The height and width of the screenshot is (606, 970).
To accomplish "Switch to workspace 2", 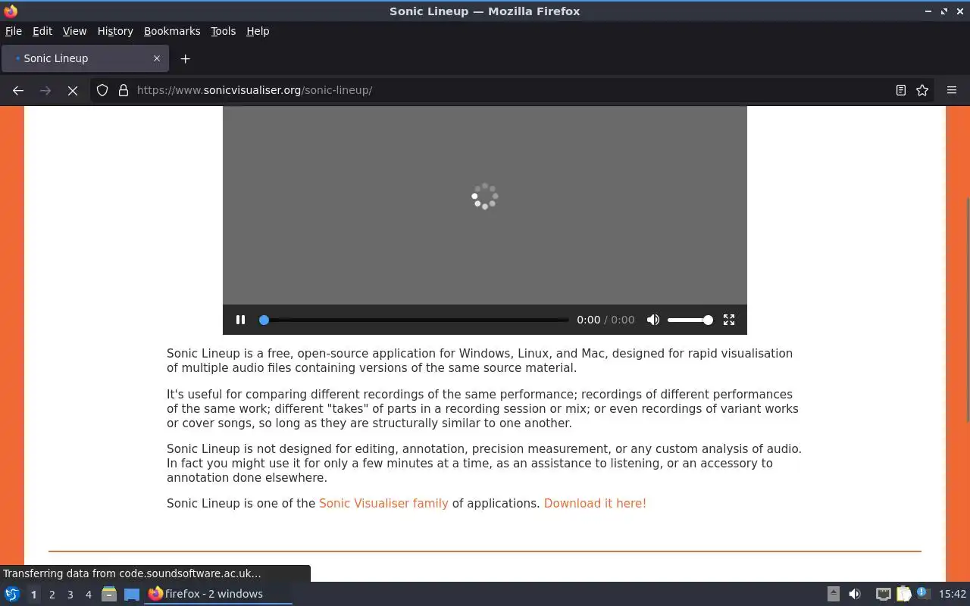I will 52,595.
